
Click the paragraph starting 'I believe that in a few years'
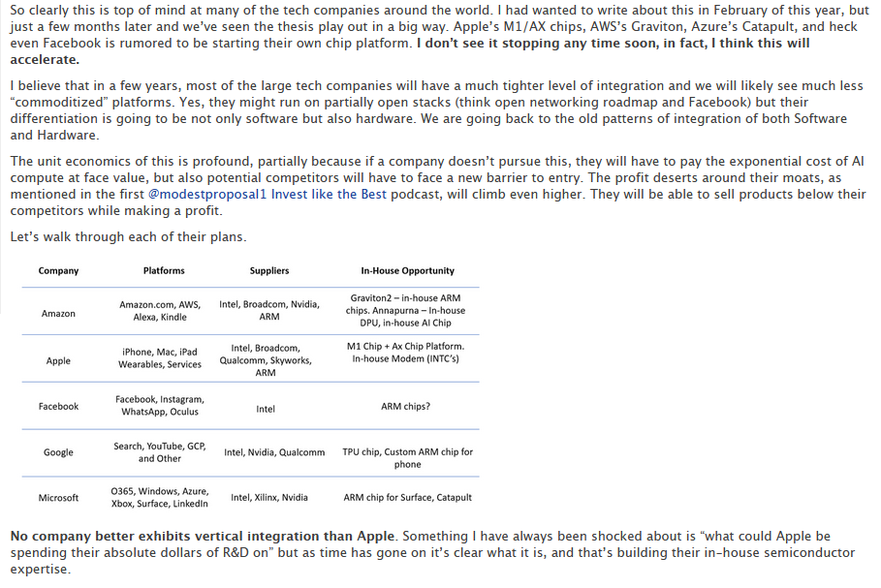point(436,110)
